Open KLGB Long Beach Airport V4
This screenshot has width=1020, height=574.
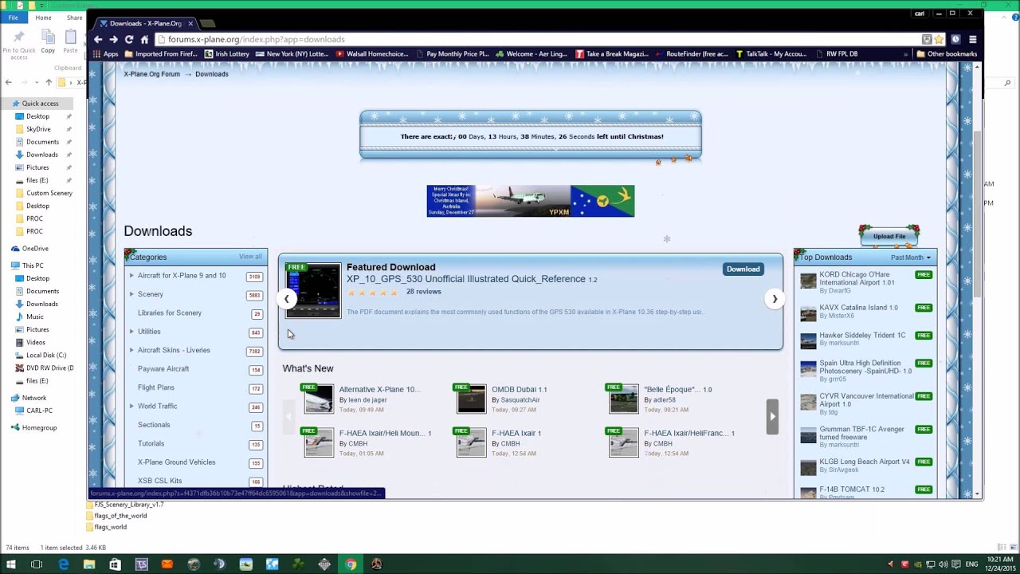coord(865,462)
